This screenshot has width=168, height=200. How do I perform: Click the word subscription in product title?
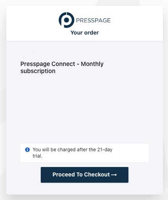(38, 71)
